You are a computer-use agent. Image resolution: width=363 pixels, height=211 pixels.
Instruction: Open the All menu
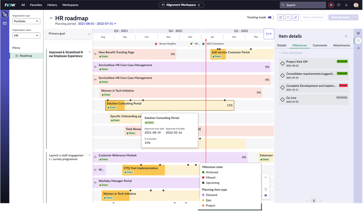23,5
